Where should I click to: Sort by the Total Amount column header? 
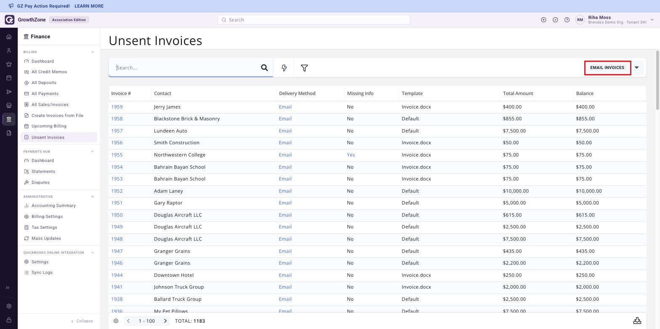pos(518,93)
